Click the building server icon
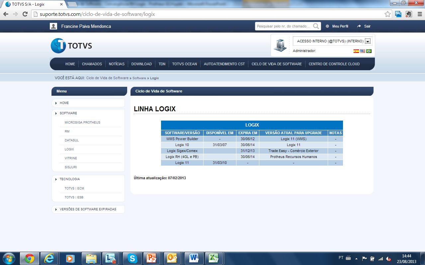The height and width of the screenshot is (265, 425). pyautogui.click(x=280, y=45)
